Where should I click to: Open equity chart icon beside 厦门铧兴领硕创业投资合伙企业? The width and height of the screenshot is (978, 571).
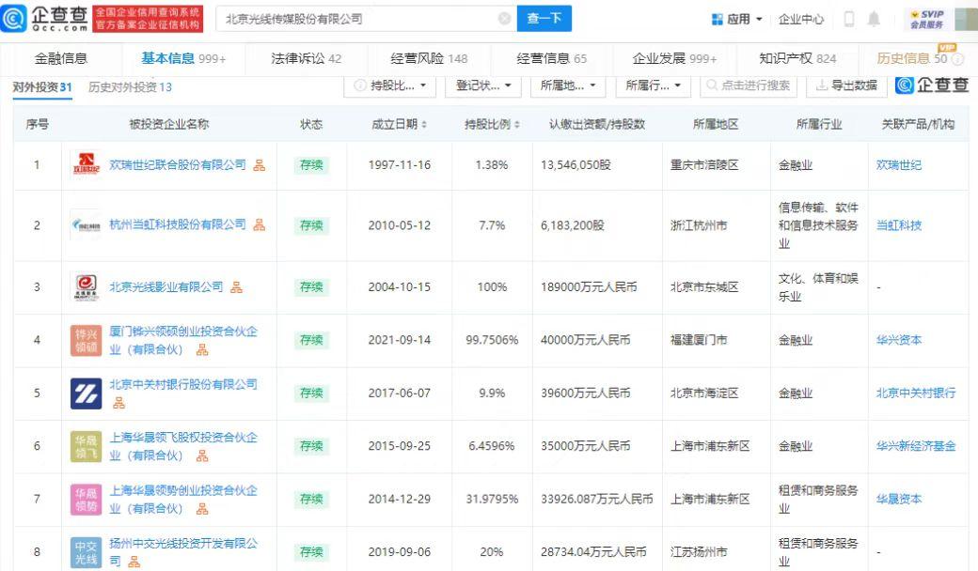click(202, 350)
